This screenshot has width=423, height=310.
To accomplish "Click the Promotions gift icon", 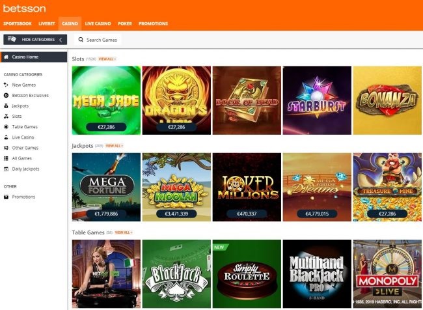I will point(6,197).
